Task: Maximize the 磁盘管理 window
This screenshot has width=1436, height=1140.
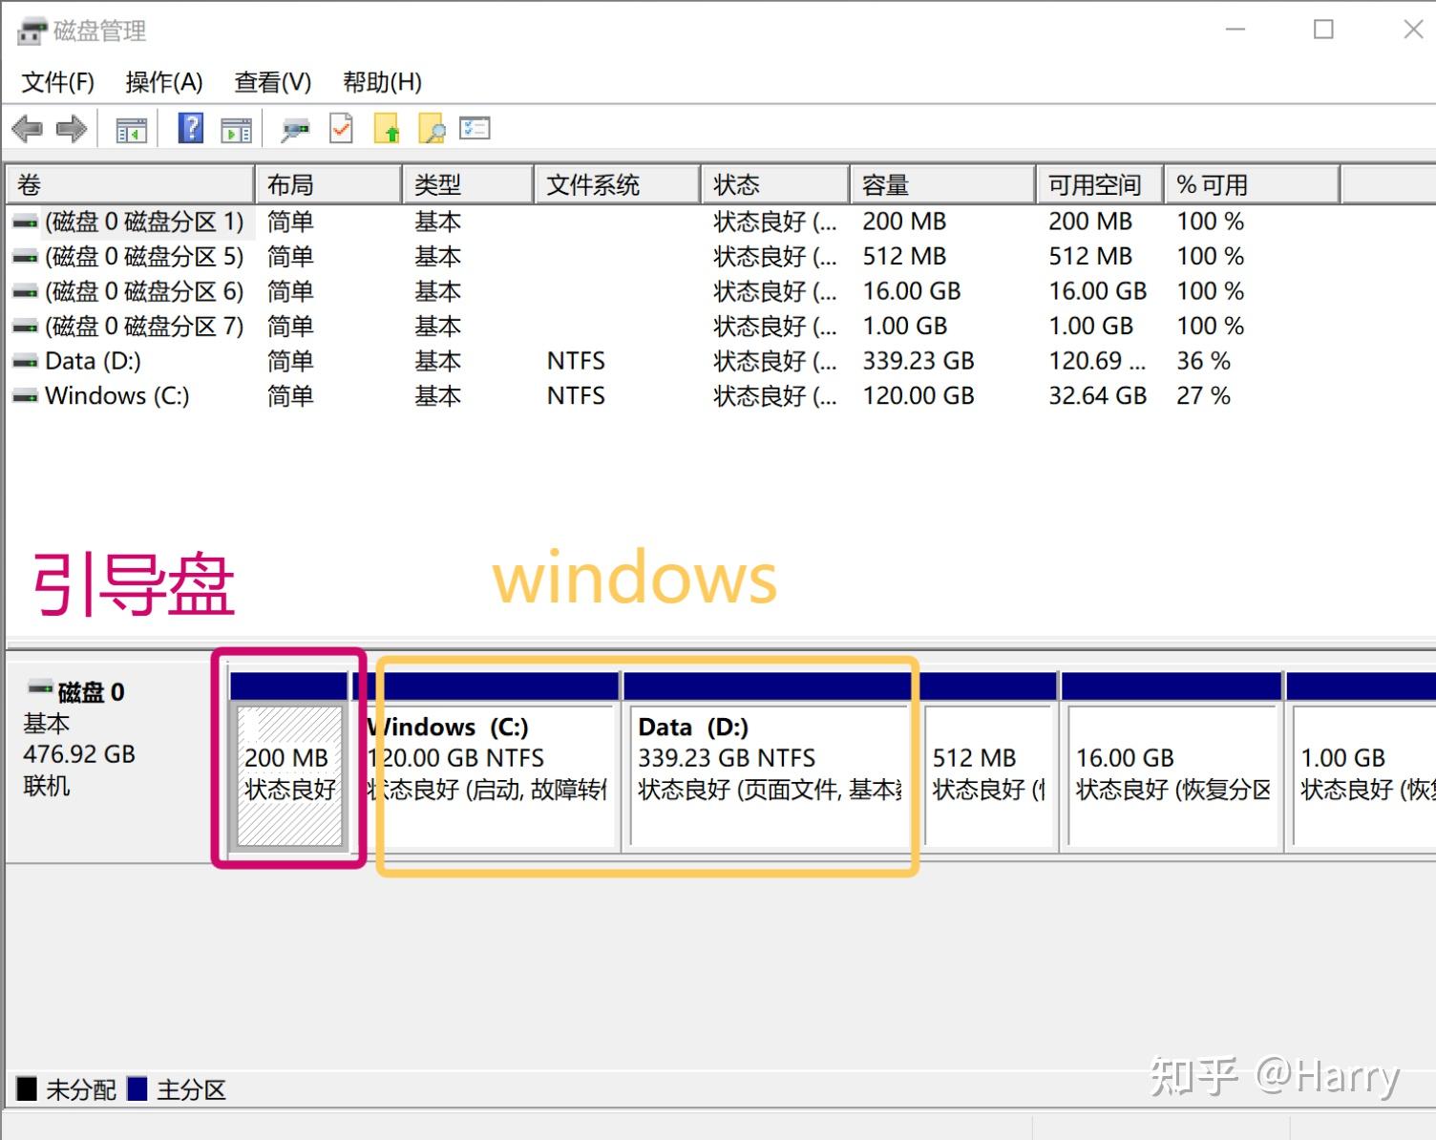Action: tap(1323, 30)
